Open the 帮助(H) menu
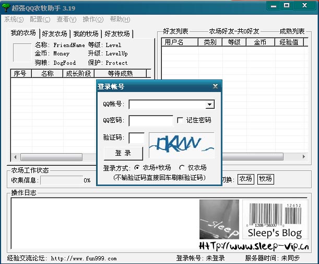319x264 pixels. click(x=120, y=19)
